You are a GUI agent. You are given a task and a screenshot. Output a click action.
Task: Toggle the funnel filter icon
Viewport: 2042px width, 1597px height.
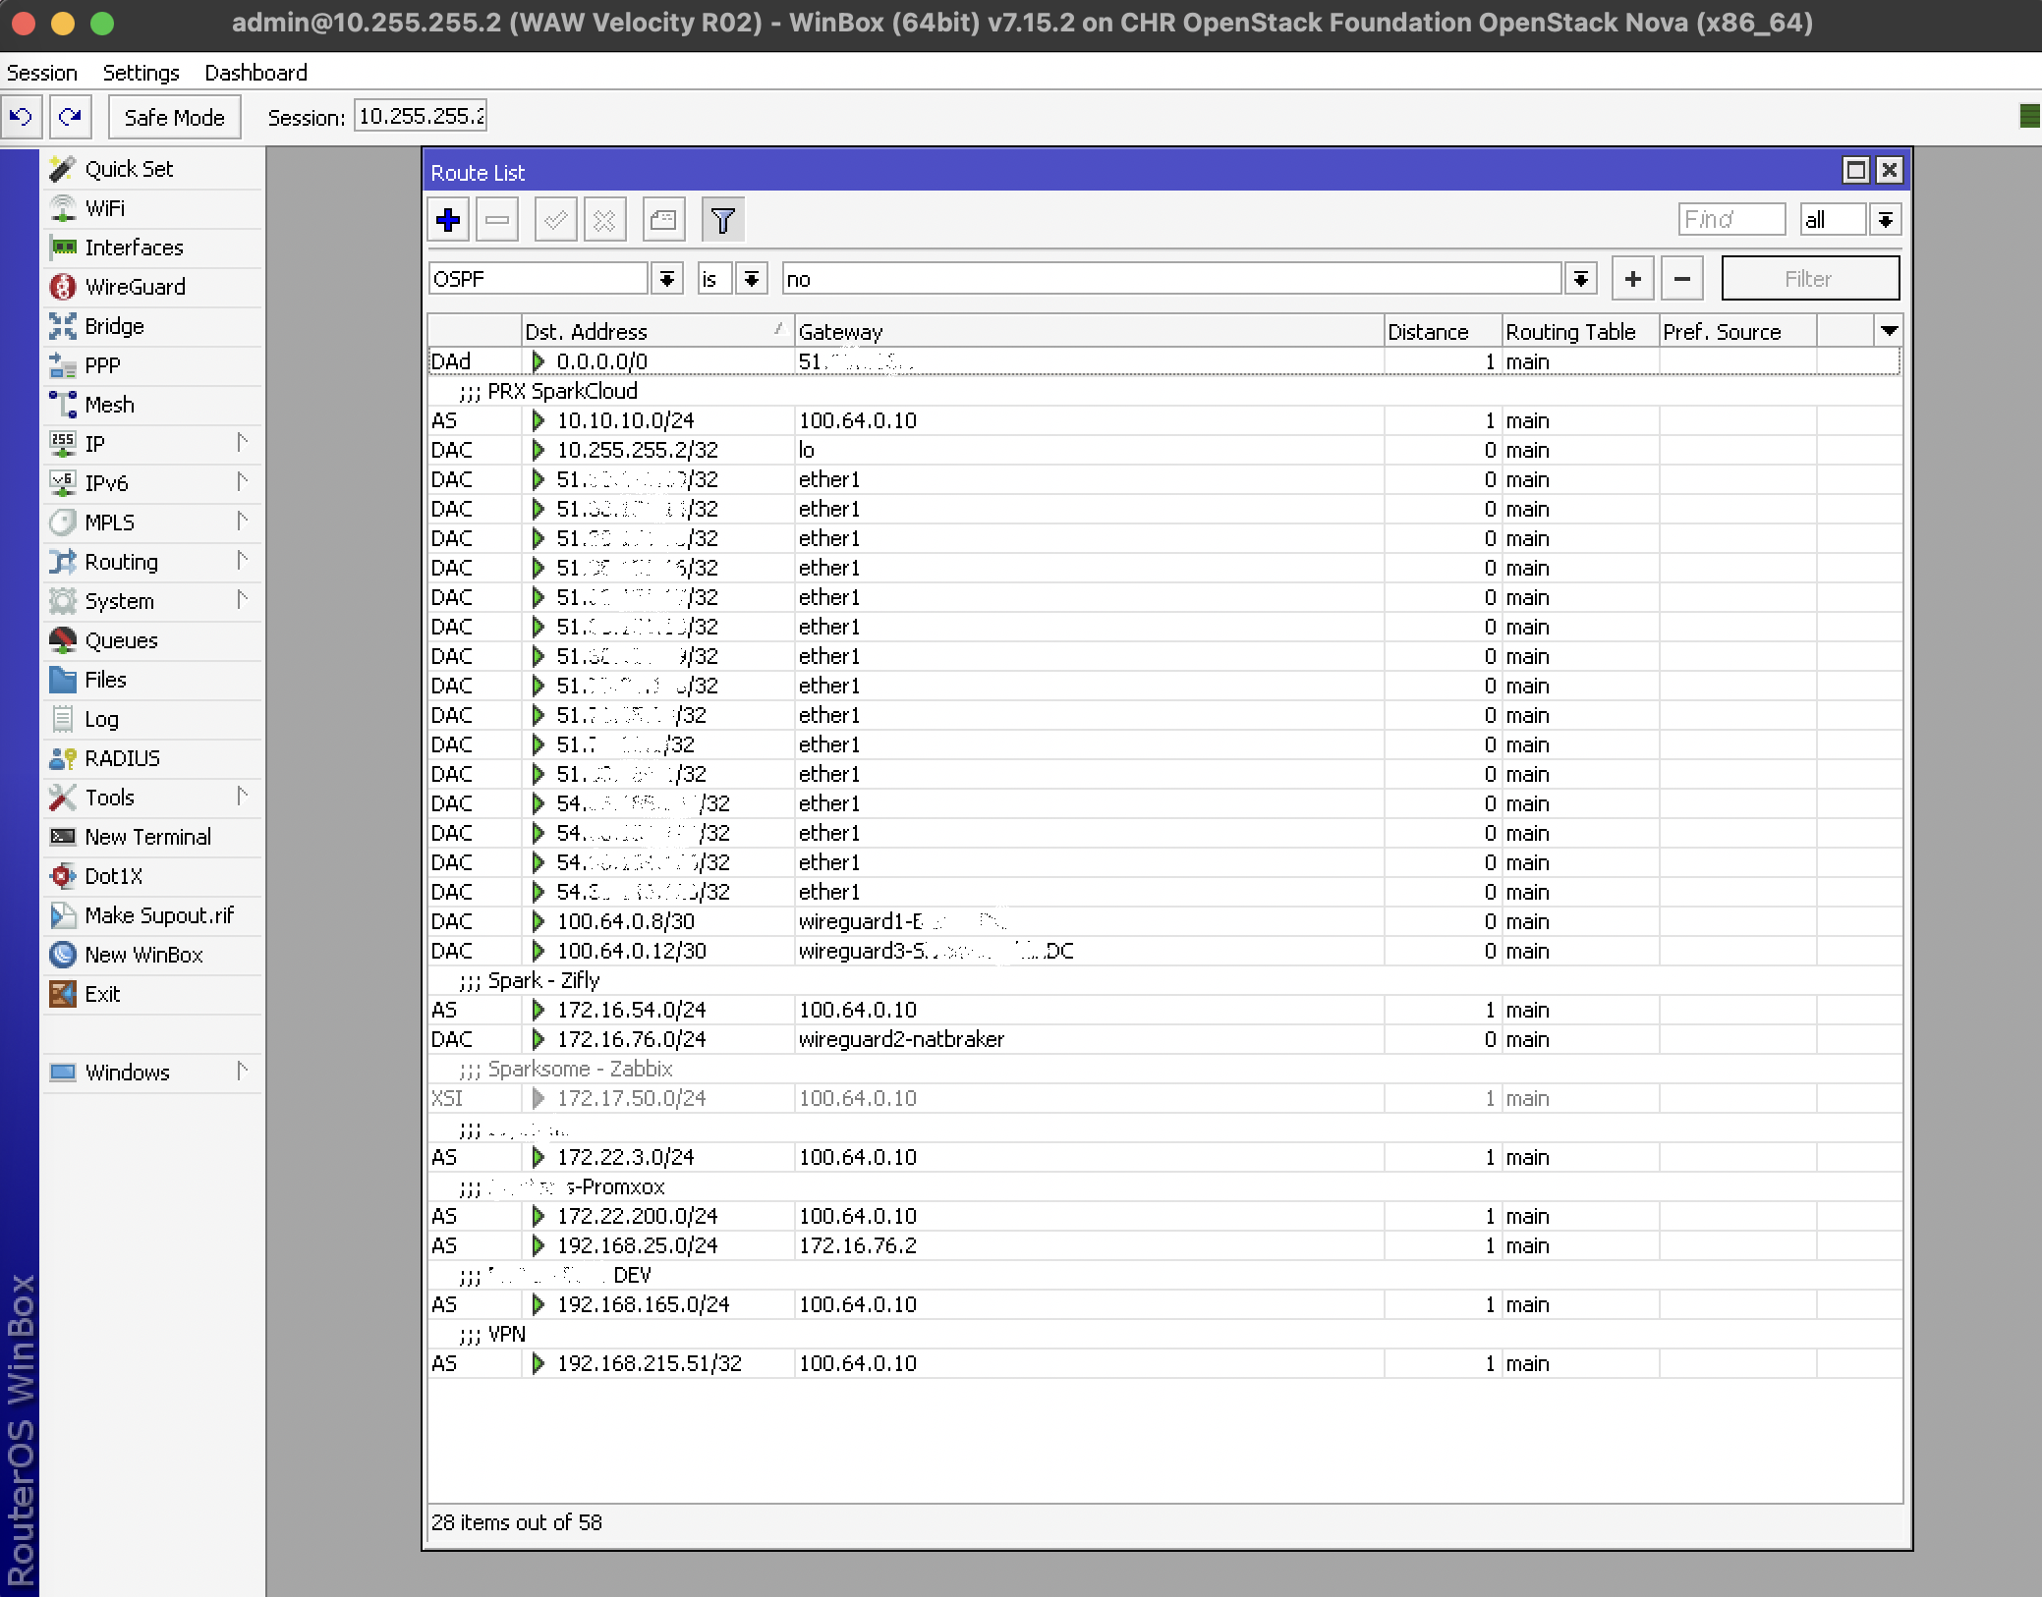[x=722, y=220]
